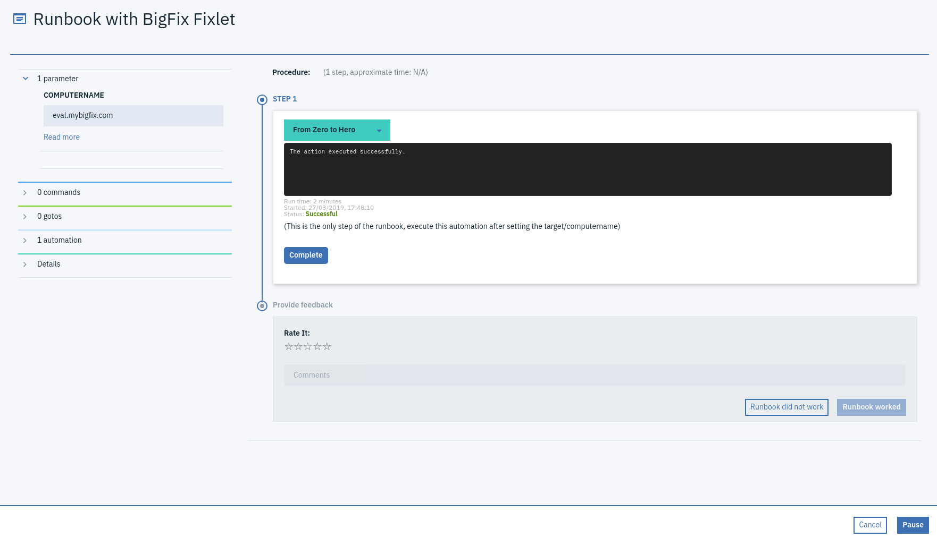Viewport: 937px width, 538px height.
Task: Rate the runbook one star
Action: tap(289, 346)
